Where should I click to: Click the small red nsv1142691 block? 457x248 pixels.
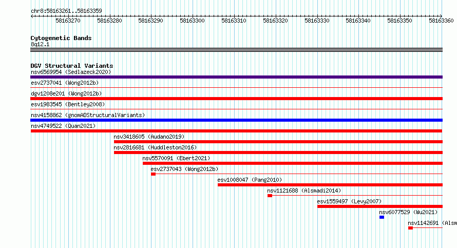(x=410, y=228)
